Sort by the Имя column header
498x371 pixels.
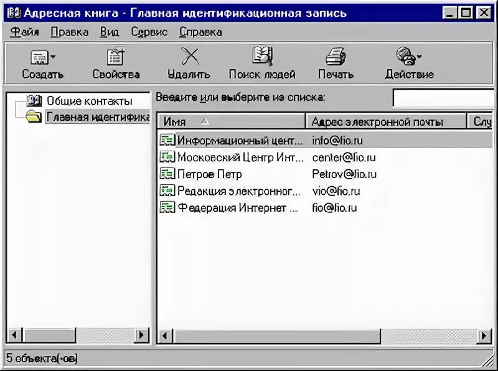tap(231, 121)
